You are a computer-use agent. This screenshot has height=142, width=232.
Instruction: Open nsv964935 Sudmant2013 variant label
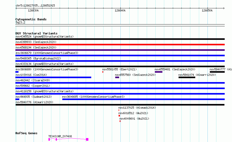pyautogui.click(x=34, y=97)
